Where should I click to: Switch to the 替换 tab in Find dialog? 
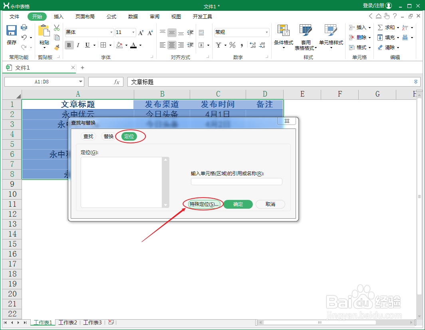click(x=108, y=136)
